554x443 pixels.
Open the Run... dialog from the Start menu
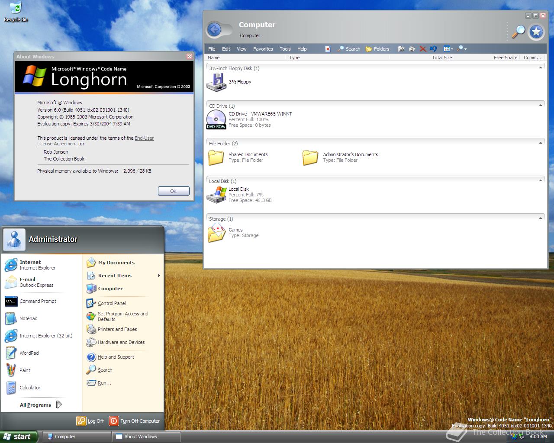[x=123, y=383]
